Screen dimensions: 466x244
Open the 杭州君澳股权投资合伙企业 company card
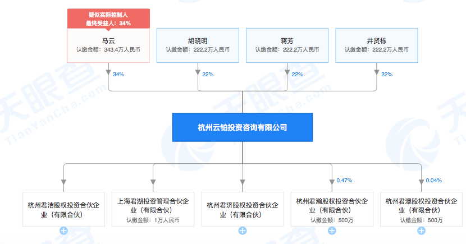pyautogui.click(x=422, y=209)
